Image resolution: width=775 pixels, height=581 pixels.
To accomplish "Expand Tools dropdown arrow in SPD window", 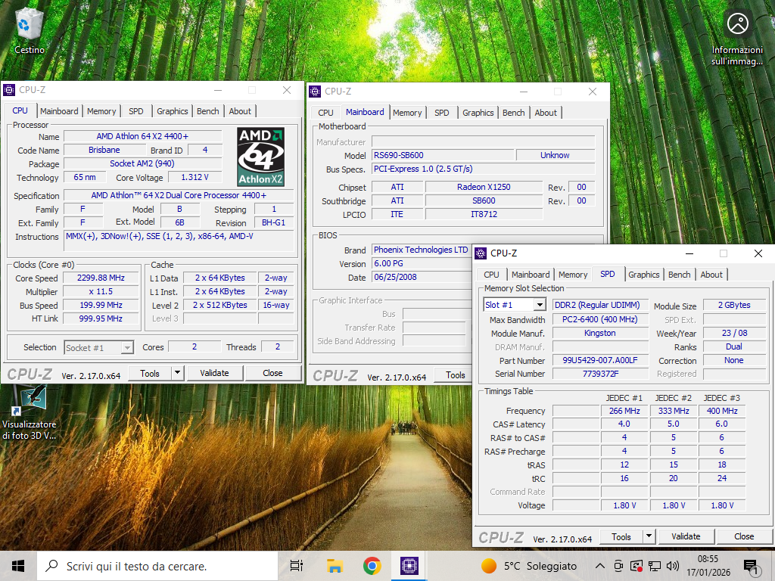I will [x=649, y=536].
